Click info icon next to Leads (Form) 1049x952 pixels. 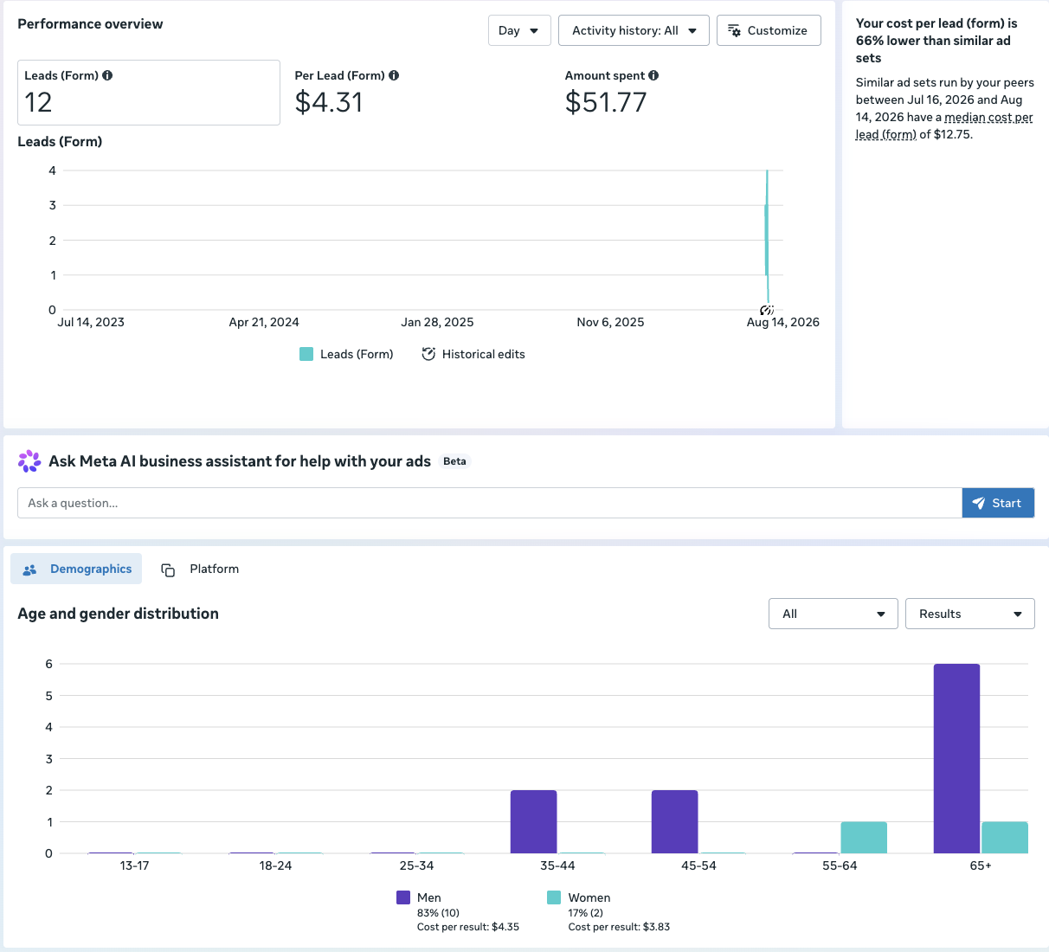point(107,75)
